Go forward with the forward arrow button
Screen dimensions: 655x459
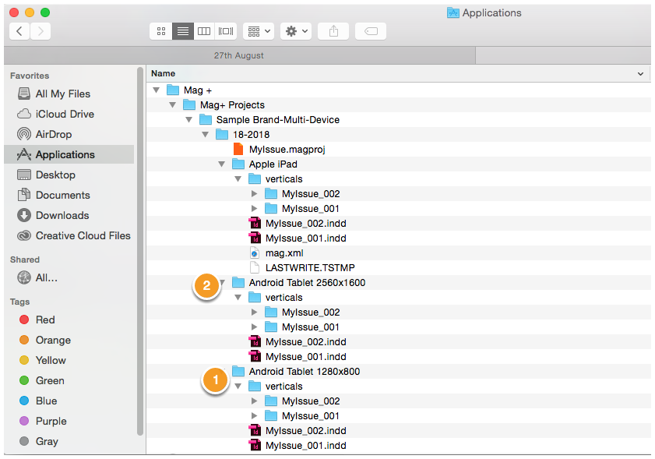40,31
